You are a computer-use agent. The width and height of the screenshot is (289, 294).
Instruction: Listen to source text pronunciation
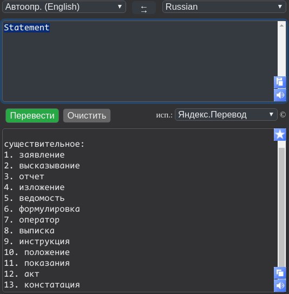coord(280,95)
